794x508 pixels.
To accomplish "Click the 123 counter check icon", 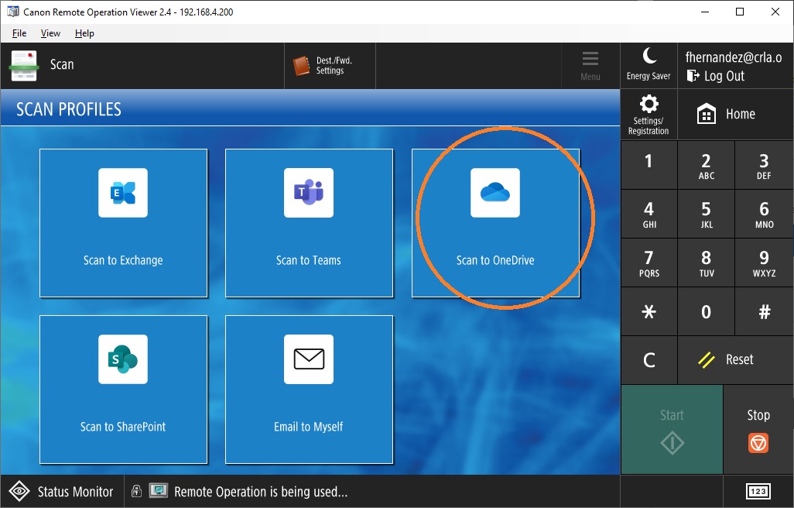I will pyautogui.click(x=758, y=491).
